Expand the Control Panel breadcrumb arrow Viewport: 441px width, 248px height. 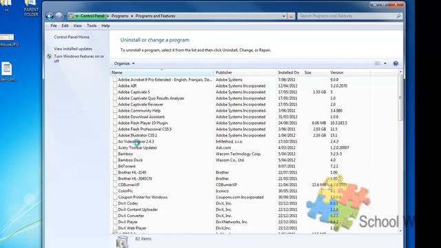tap(108, 16)
